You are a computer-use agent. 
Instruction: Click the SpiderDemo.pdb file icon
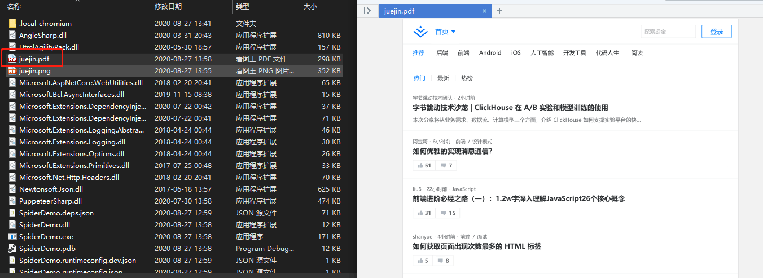click(12, 249)
